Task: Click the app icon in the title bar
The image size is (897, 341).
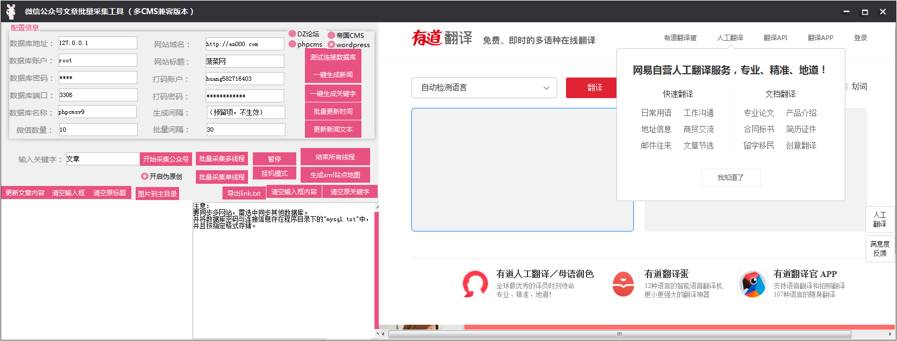Action: 11,11
